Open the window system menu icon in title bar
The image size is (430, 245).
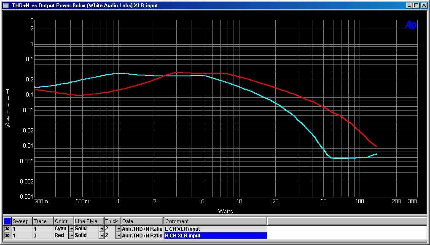(x=5, y=5)
